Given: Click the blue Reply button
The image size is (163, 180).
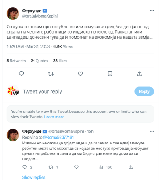Looking at the screenshot, I should [x=144, y=91].
